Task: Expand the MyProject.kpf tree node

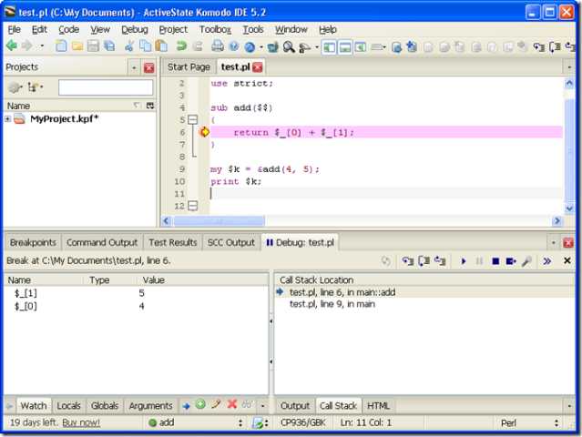Action: tap(7, 119)
